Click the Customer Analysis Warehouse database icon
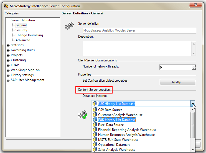This screenshot has width=206, height=153. click(x=95, y=115)
